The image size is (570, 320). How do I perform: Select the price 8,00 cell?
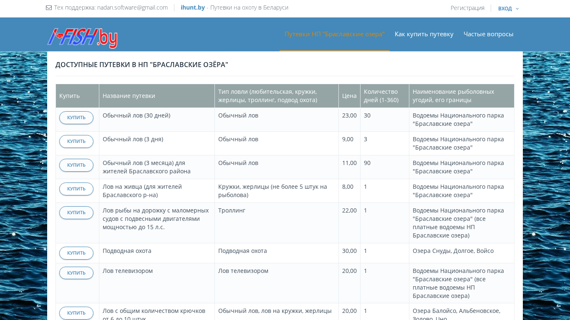coord(349,191)
